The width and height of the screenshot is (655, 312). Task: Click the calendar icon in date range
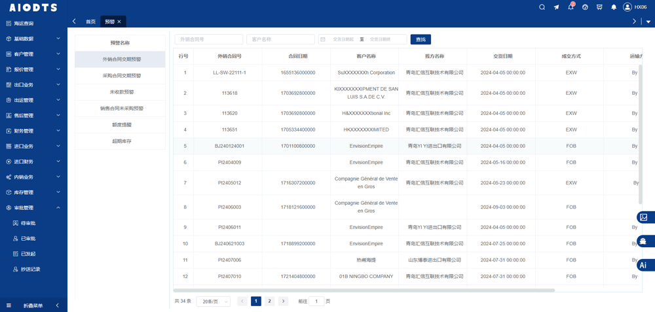(x=323, y=39)
